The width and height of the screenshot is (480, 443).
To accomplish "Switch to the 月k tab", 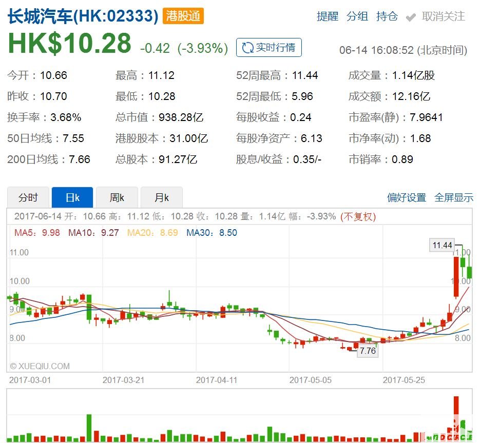I will [x=162, y=197].
